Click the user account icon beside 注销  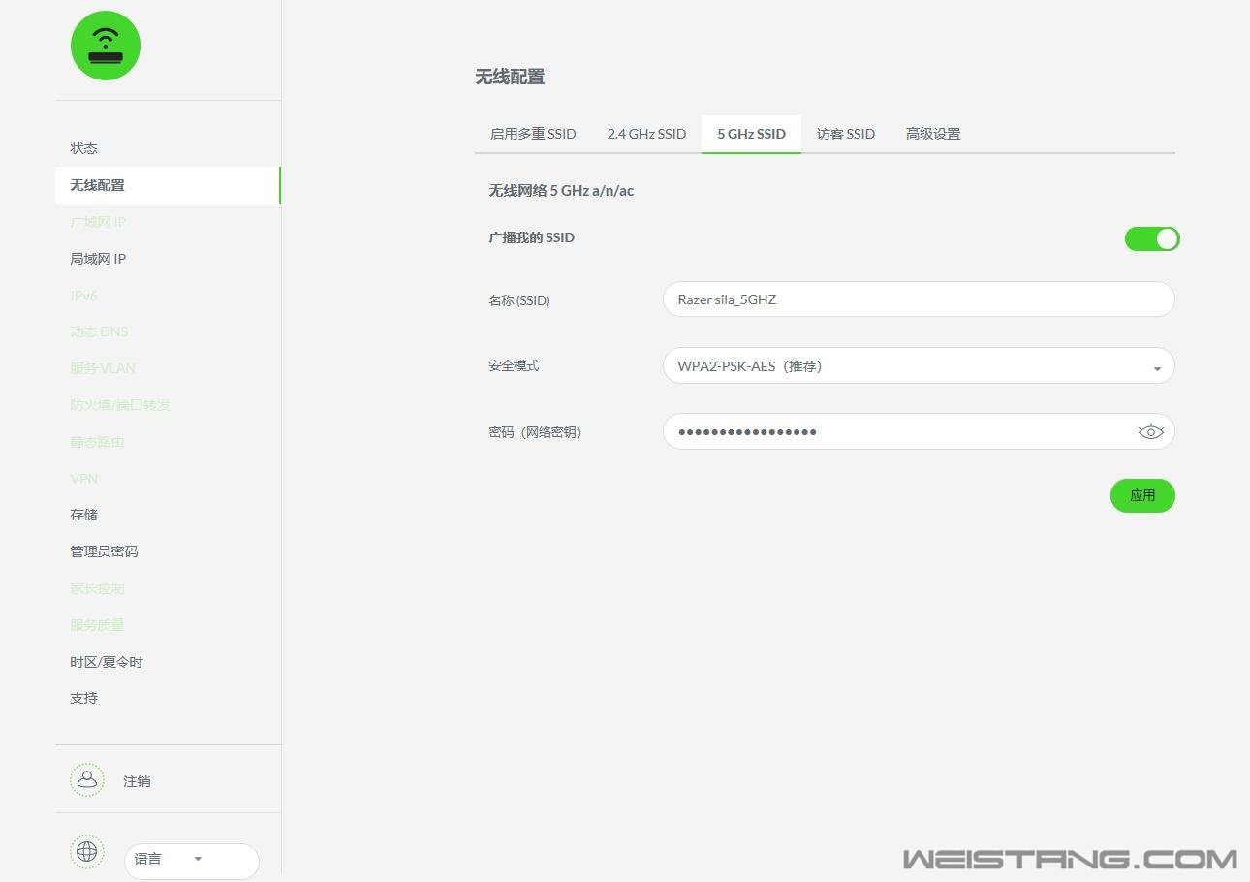86,780
